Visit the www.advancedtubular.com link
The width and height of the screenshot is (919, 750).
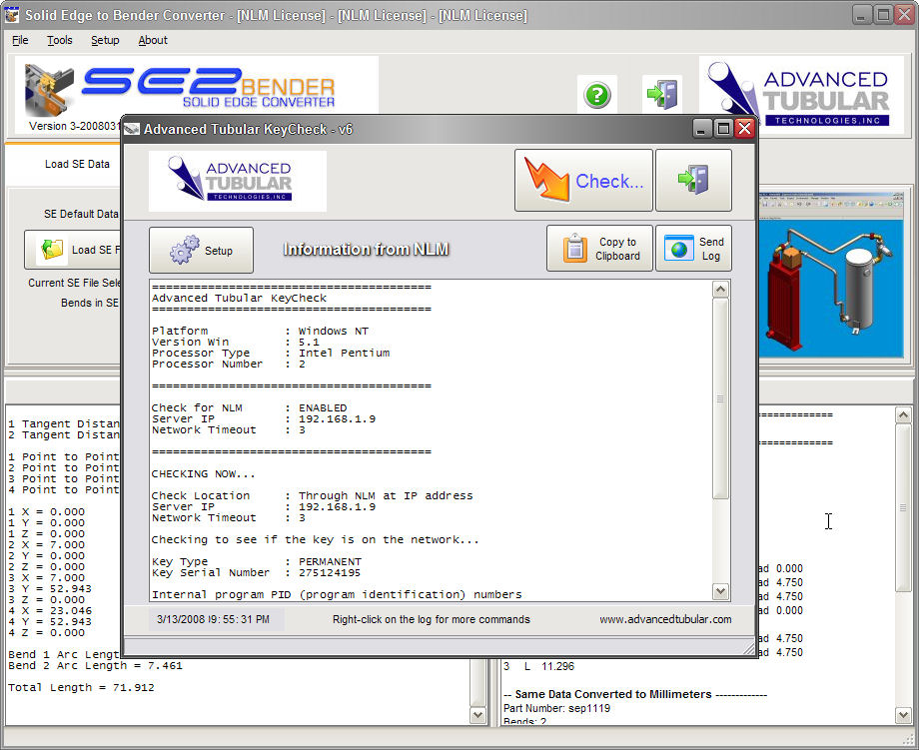(665, 619)
